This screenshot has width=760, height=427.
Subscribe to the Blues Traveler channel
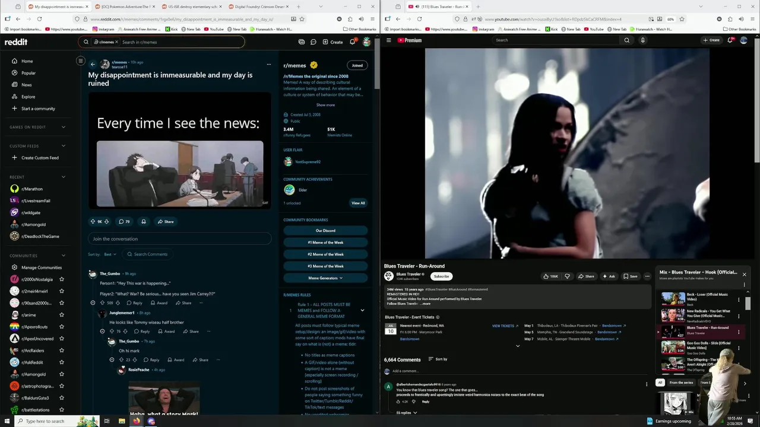(x=441, y=276)
